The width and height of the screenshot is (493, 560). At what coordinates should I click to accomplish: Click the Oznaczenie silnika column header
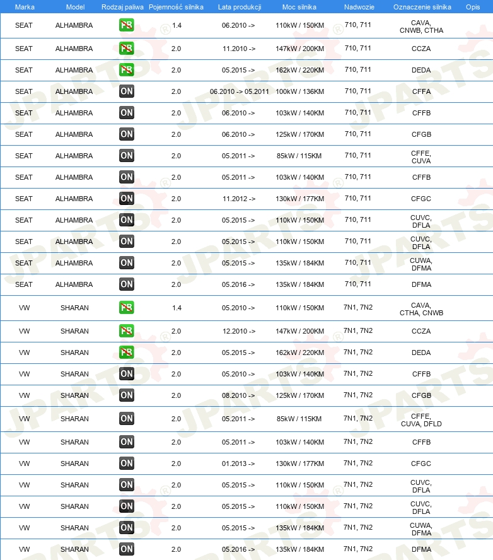pos(422,7)
